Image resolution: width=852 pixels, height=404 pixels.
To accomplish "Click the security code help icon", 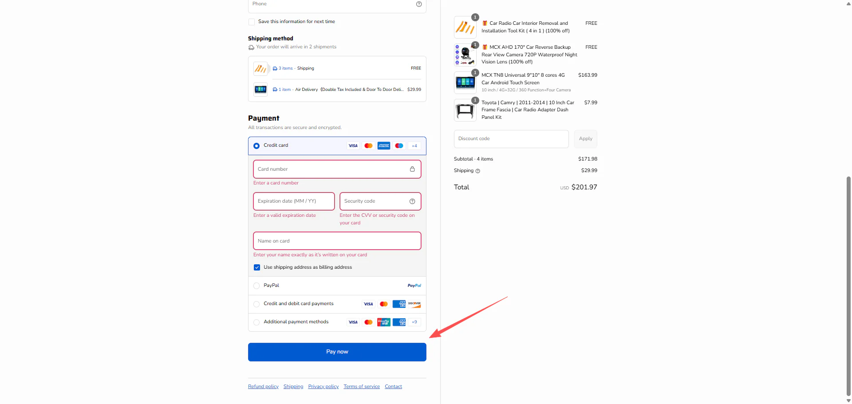I will coord(412,201).
